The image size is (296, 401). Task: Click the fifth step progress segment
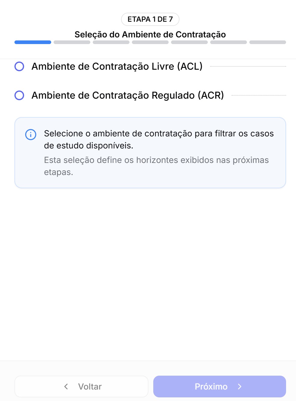tap(189, 42)
